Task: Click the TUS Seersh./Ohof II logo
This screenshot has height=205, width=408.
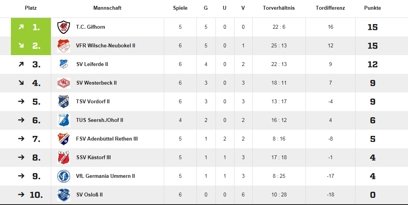Action: pos(64,120)
